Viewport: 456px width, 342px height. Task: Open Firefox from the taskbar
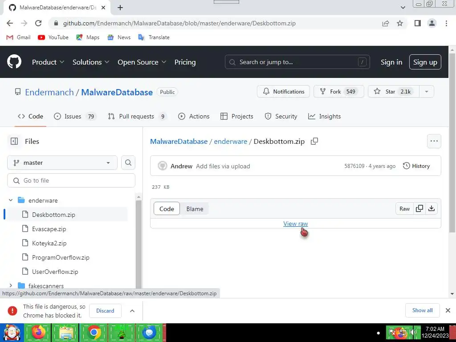click(x=38, y=332)
